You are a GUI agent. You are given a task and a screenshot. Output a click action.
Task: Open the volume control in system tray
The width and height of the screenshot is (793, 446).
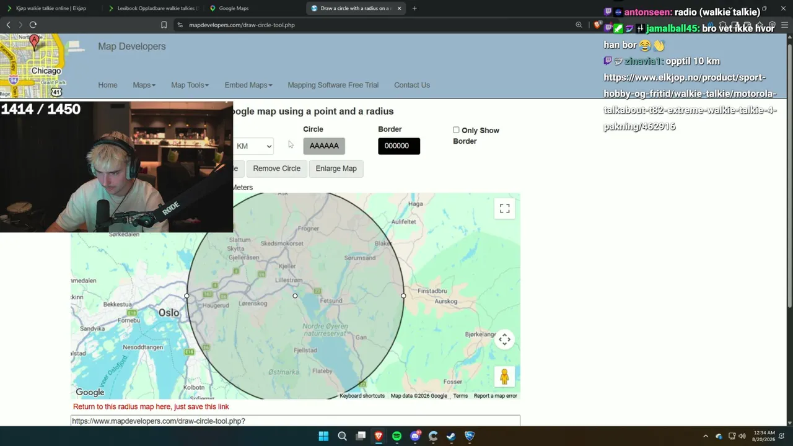pos(742,436)
